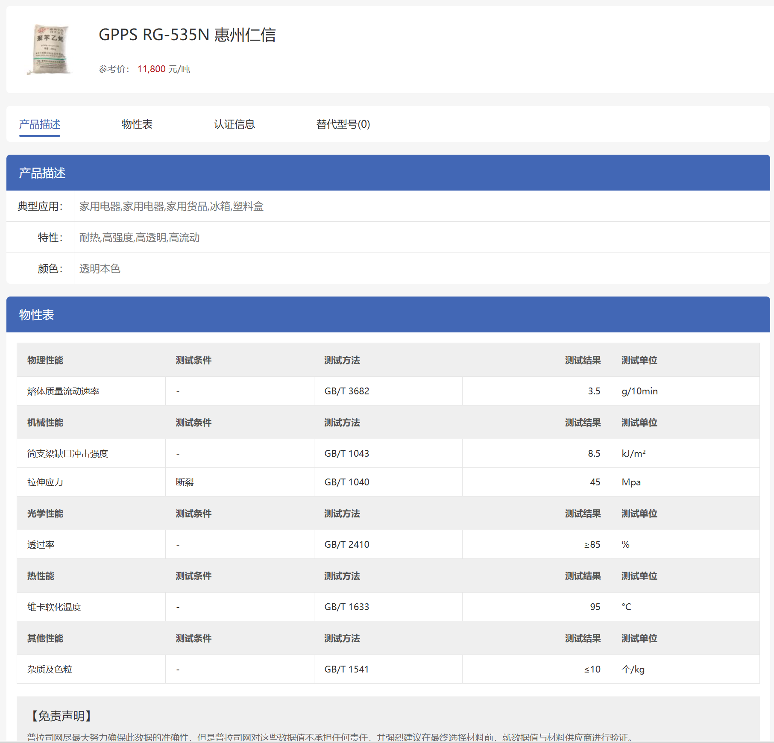This screenshot has height=743, width=774.
Task: Click the ≥85 transmittance result
Action: pyautogui.click(x=592, y=544)
